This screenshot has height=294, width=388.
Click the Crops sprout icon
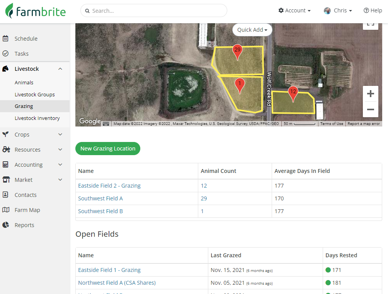coord(5,134)
